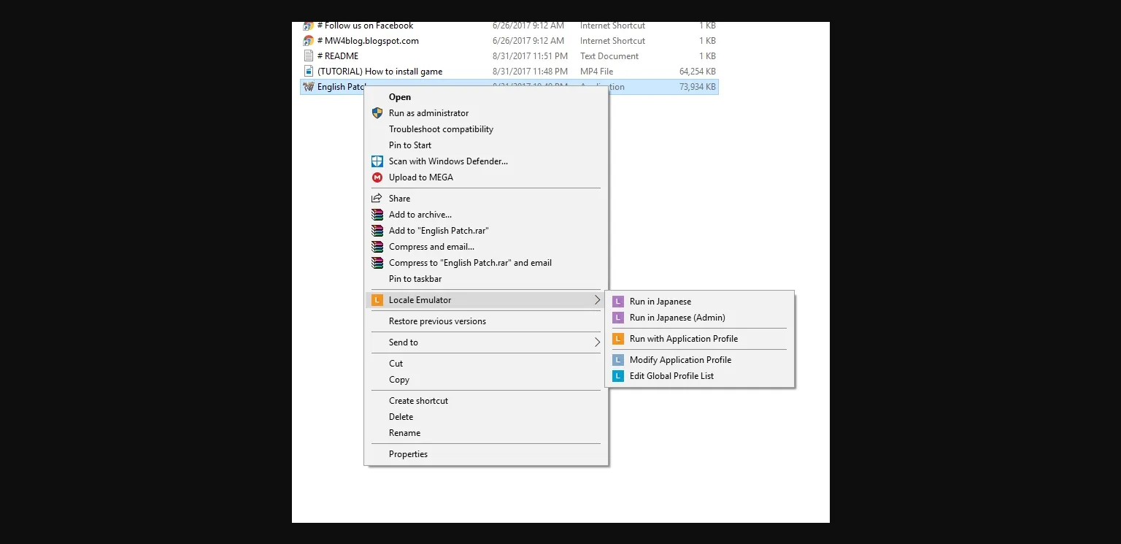Choose Compress and email option
Image resolution: width=1121 pixels, height=544 pixels.
tap(431, 247)
